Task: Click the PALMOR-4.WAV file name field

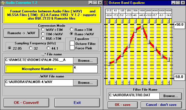Action: (39, 83)
